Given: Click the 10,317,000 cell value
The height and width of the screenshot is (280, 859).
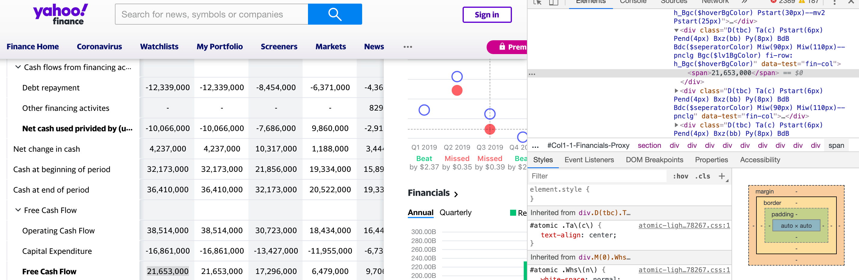Looking at the screenshot, I should click(x=276, y=149).
